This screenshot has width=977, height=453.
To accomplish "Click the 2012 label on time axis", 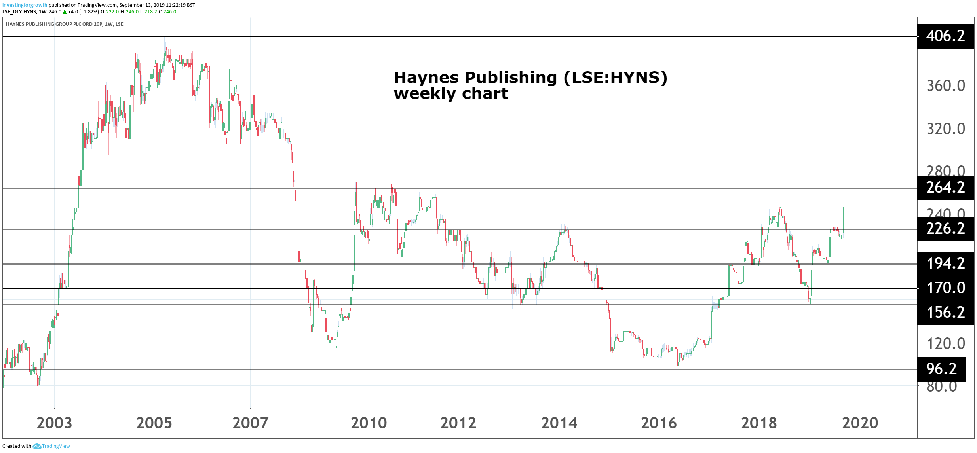I will 458,423.
